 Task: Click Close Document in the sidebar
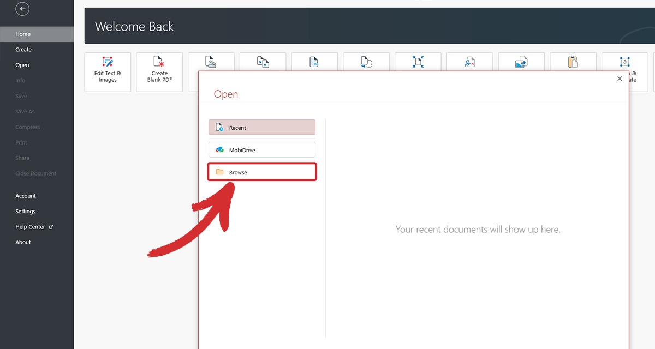37,173
